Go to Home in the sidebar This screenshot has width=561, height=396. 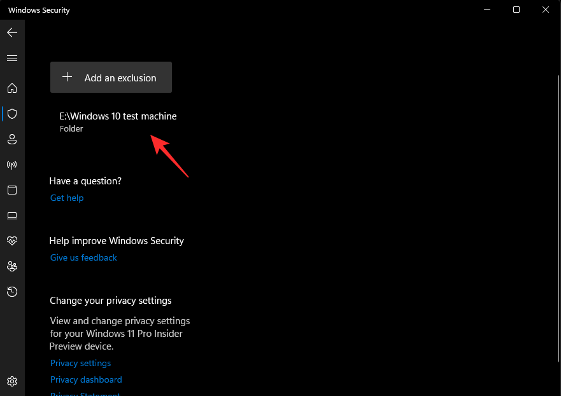pyautogui.click(x=12, y=88)
